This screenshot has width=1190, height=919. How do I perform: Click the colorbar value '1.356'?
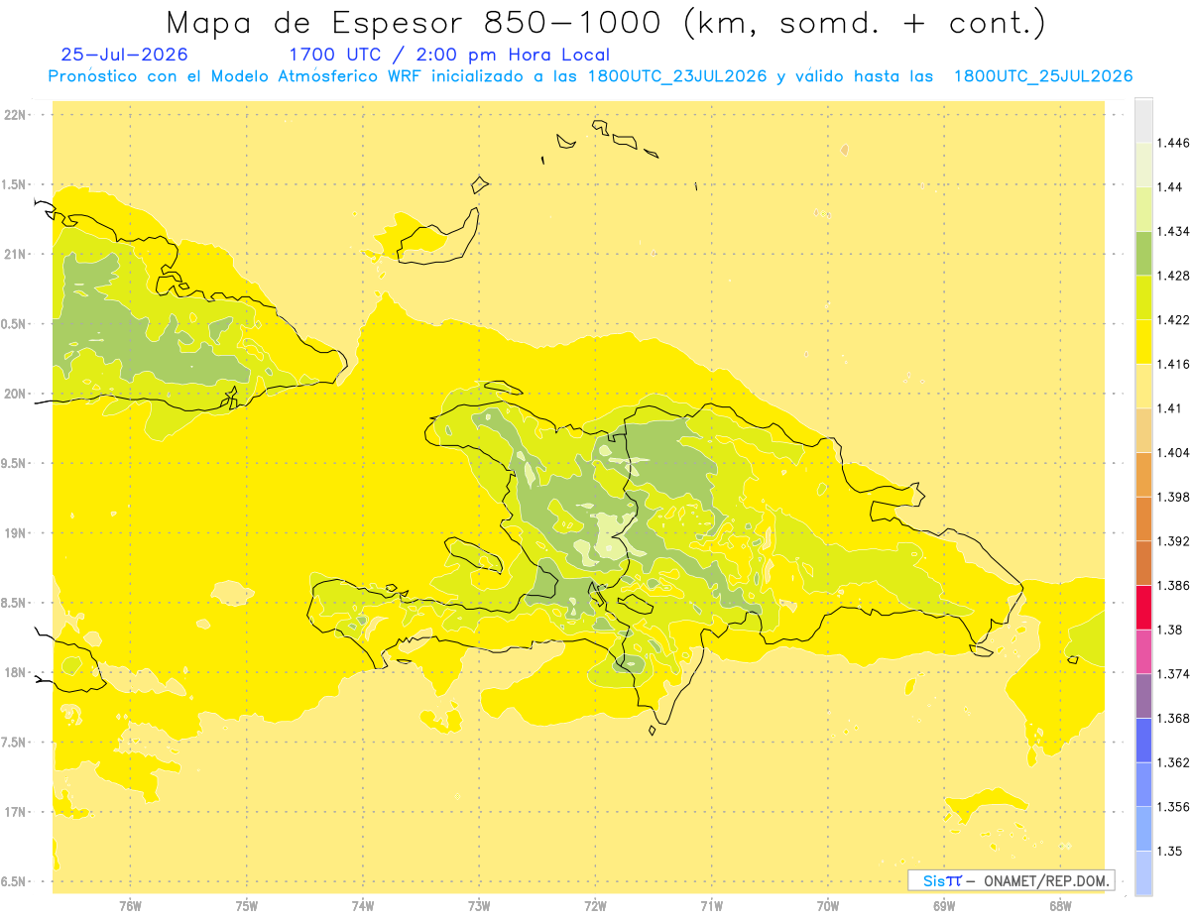(1175, 807)
